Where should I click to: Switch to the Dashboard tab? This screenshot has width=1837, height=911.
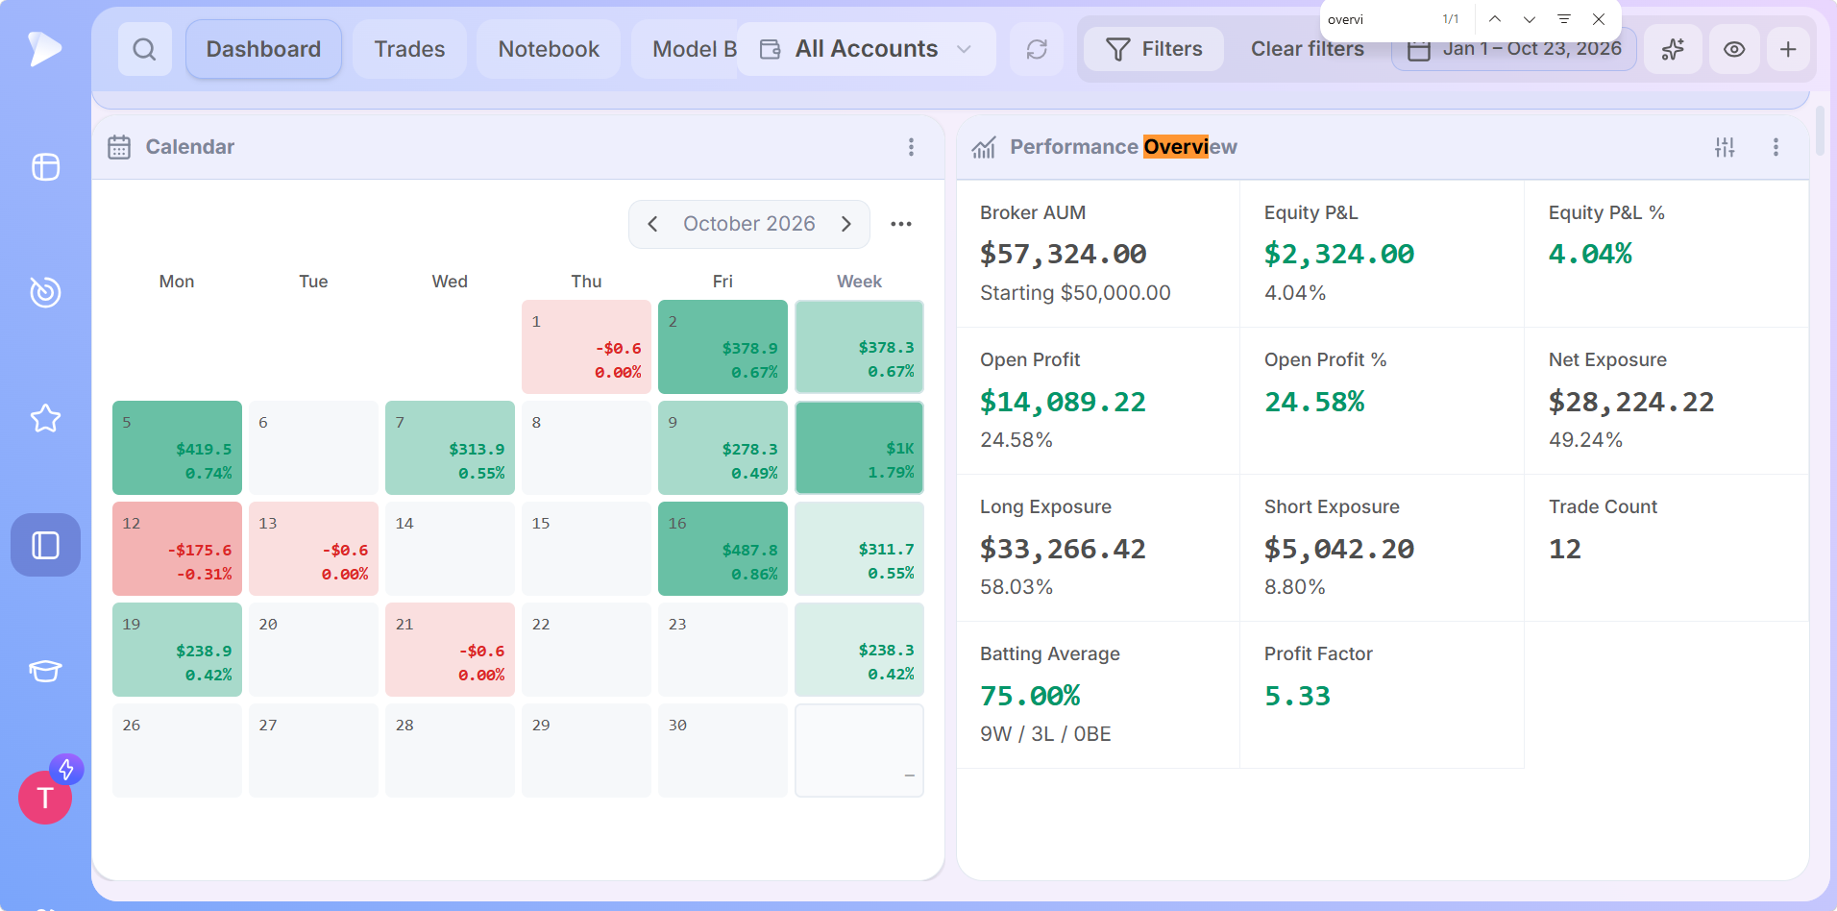tap(263, 49)
